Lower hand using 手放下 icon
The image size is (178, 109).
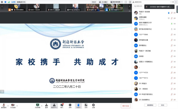(78, 105)
